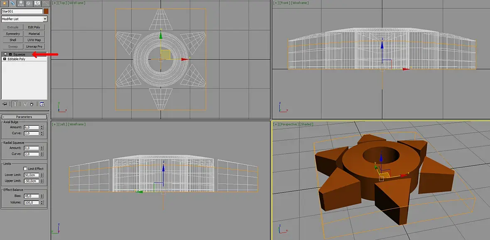Click the Axial Bulge Curve spinner

tap(42, 133)
